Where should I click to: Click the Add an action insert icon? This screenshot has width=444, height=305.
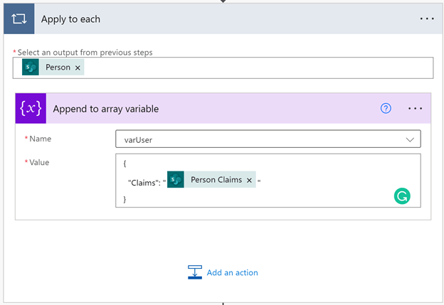coord(195,272)
